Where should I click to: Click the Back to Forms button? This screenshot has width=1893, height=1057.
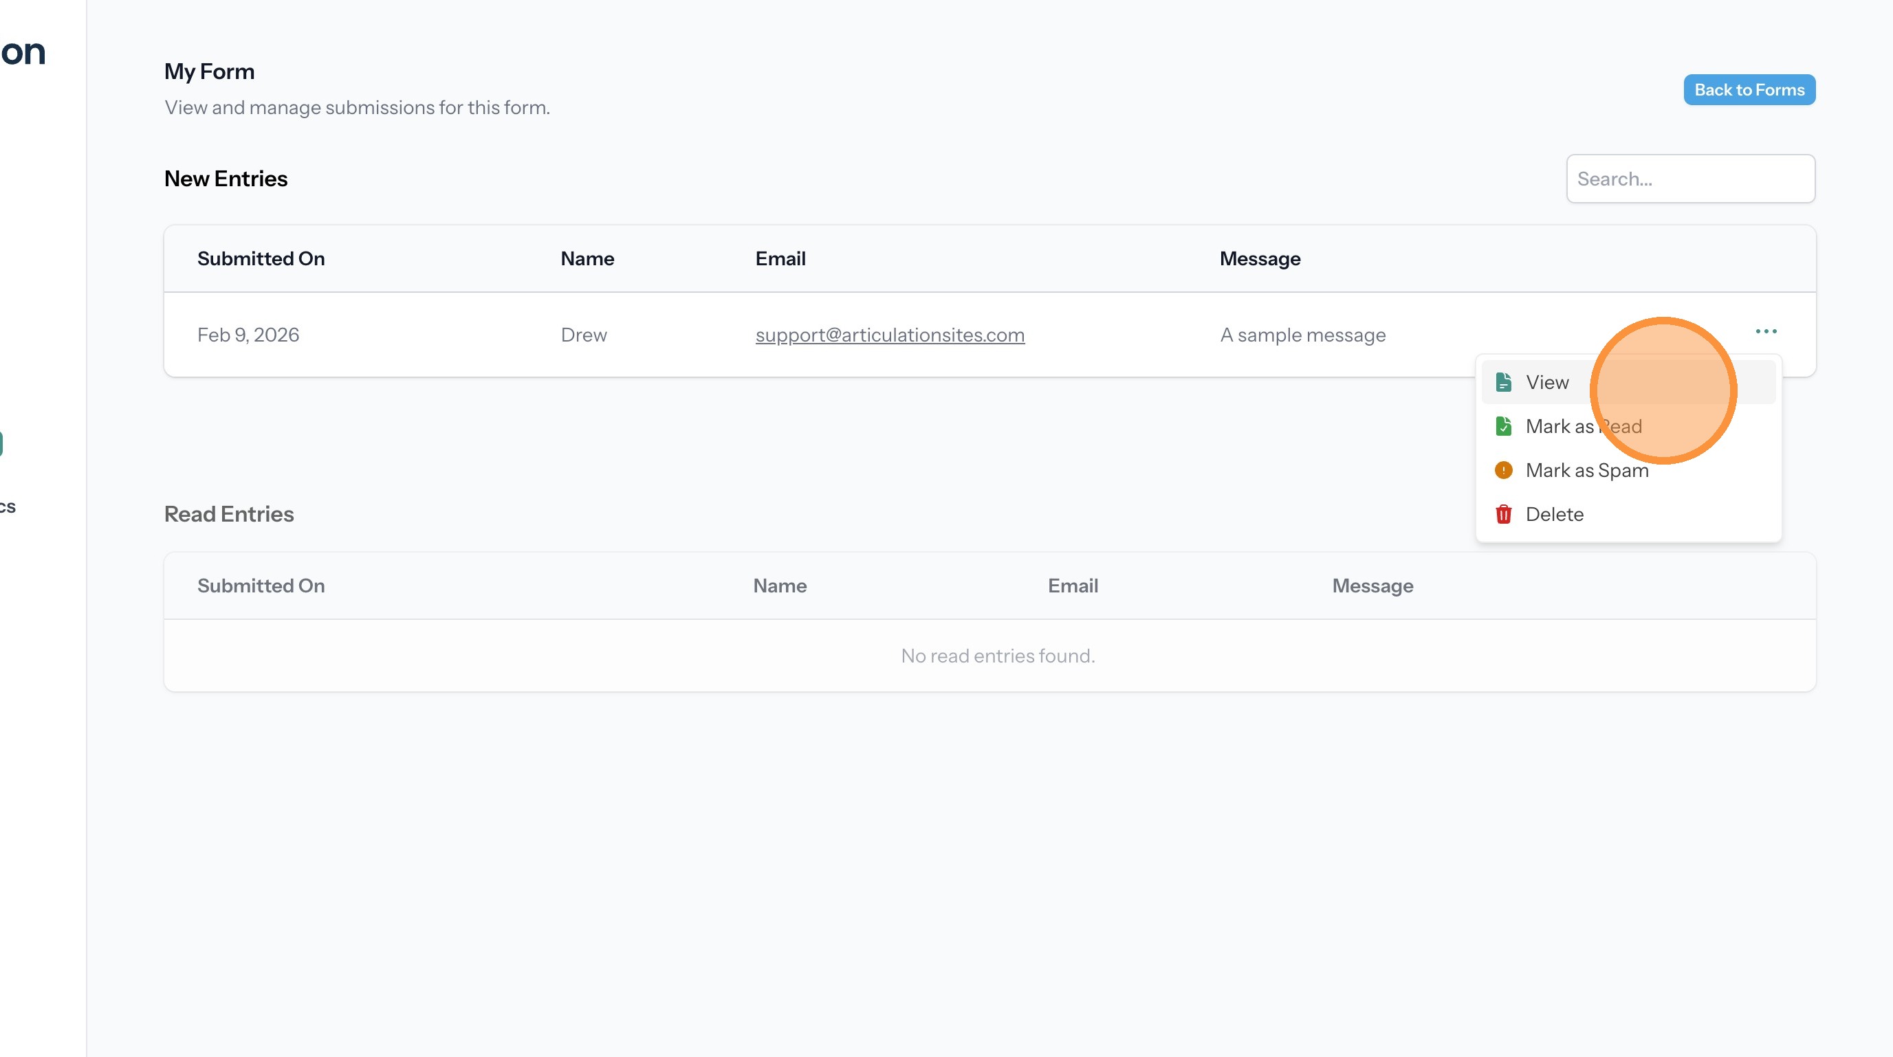(x=1748, y=89)
